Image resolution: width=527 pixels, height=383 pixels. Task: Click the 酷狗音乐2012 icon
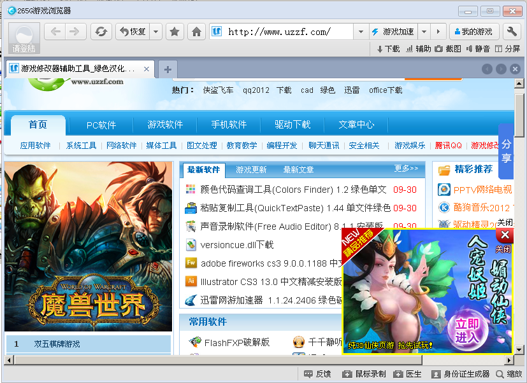click(x=444, y=207)
